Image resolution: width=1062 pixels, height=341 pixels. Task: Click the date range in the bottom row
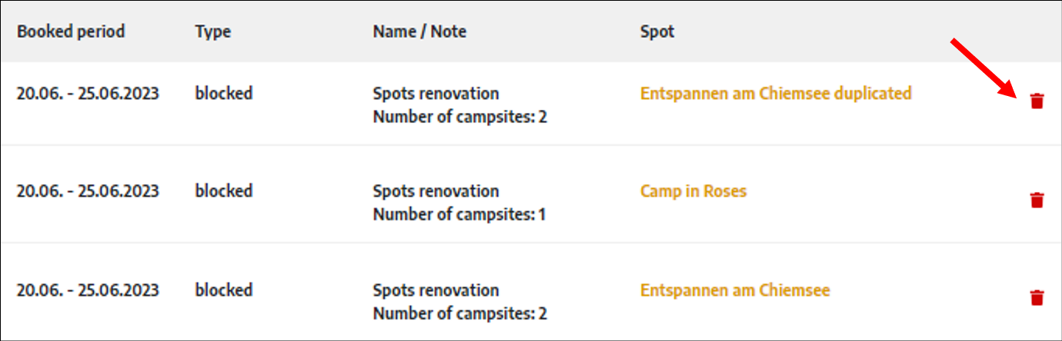click(88, 290)
